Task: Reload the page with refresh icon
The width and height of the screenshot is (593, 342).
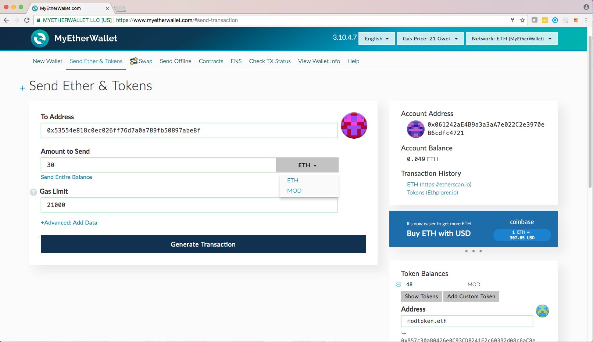Action: pyautogui.click(x=27, y=20)
